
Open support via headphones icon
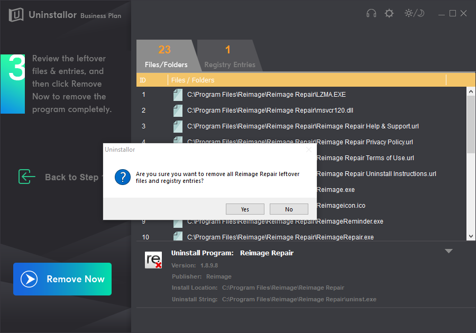pos(371,13)
